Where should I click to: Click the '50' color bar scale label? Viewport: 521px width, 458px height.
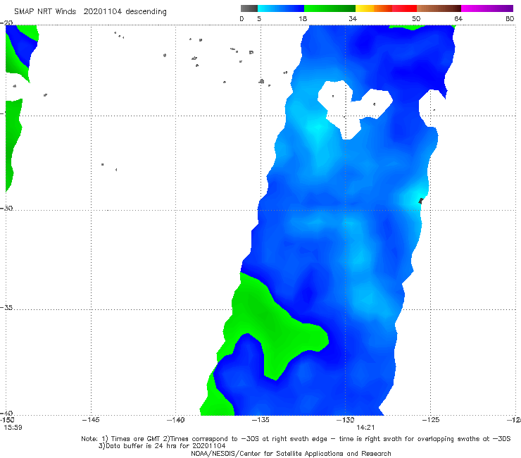[416, 18]
